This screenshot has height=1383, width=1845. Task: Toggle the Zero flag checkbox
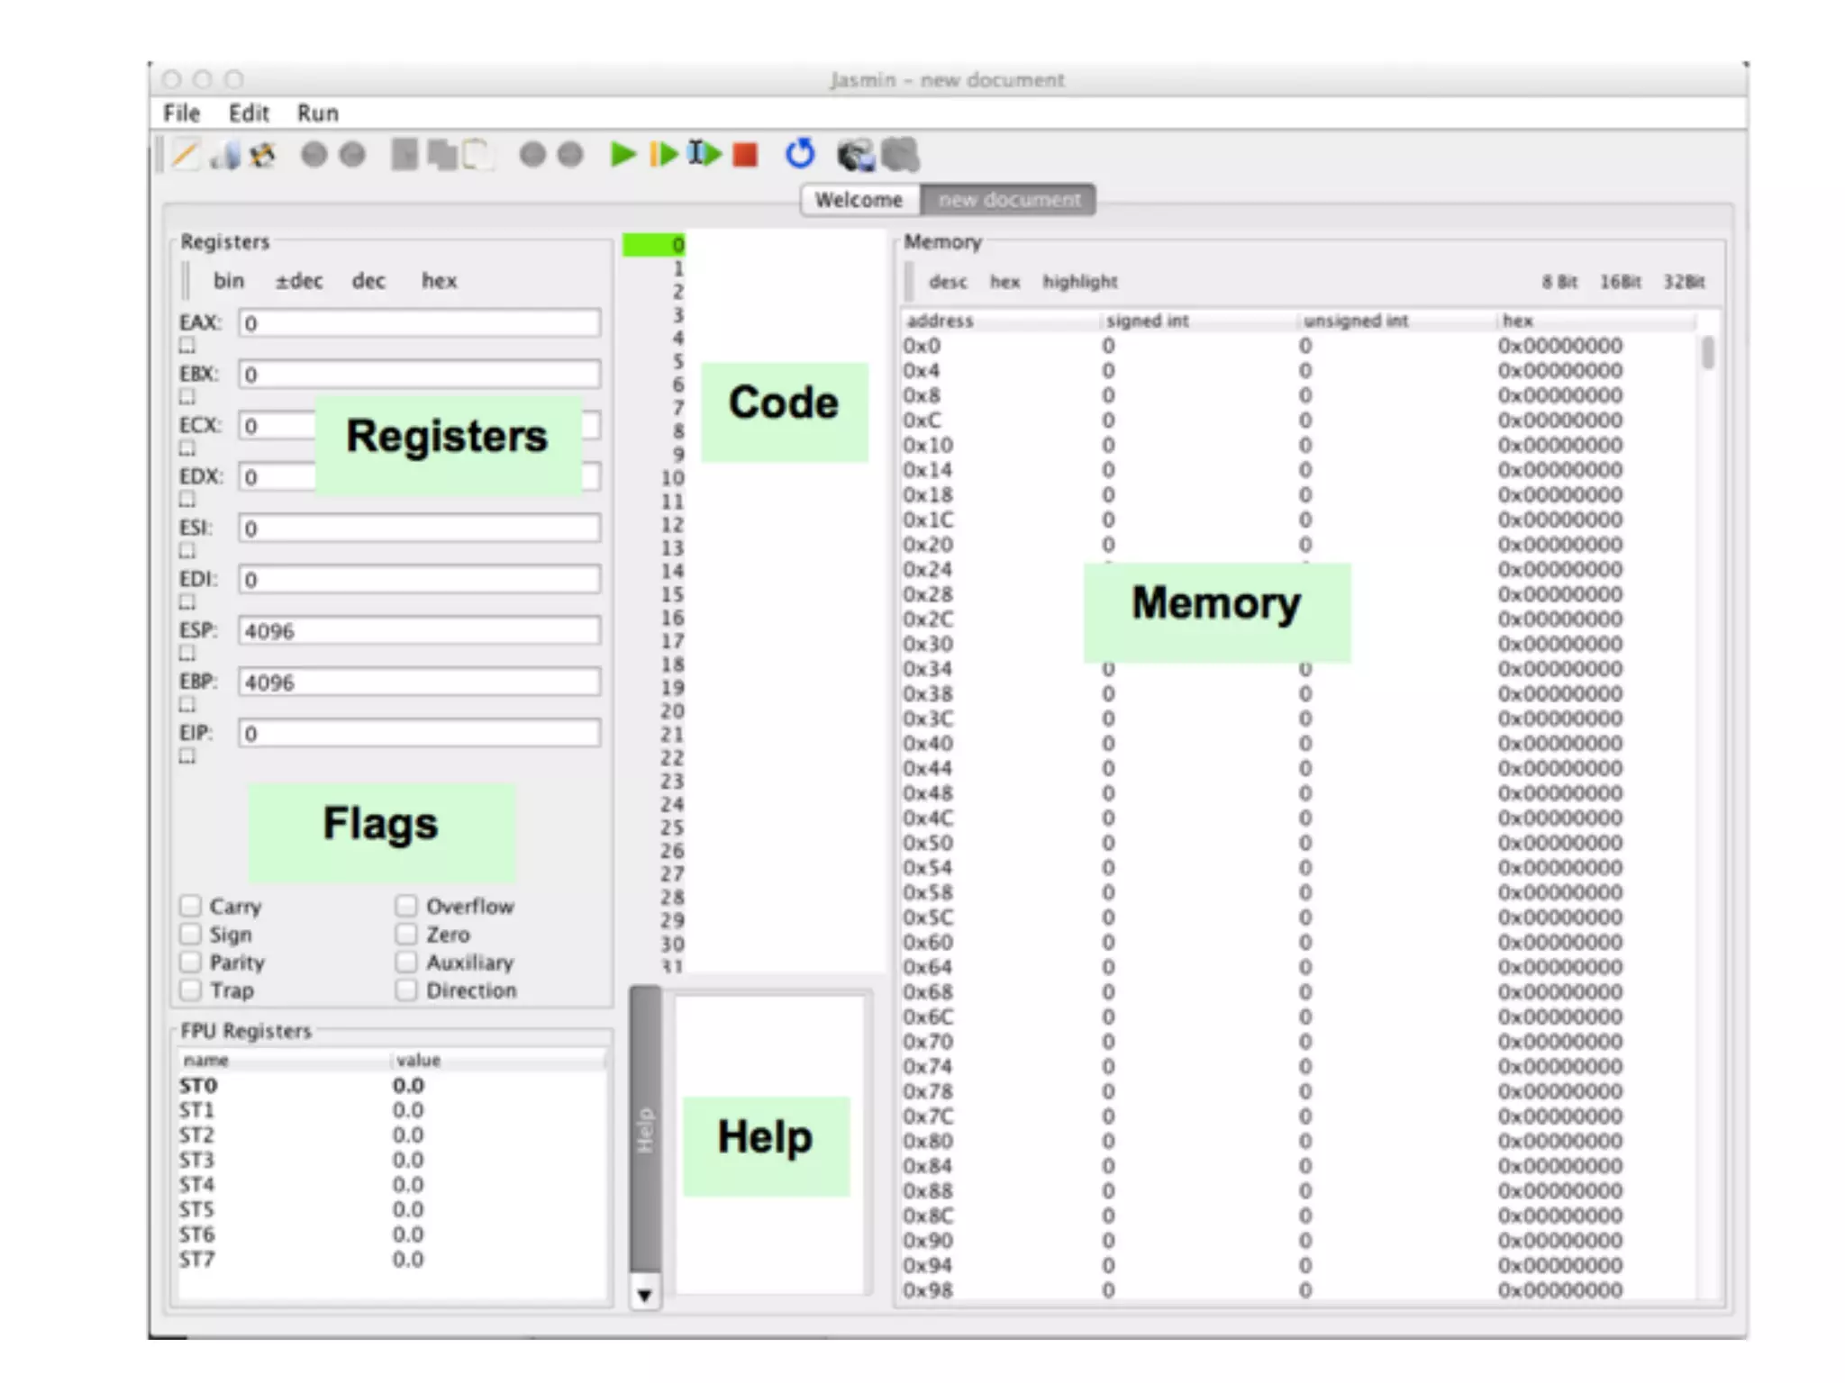(406, 934)
